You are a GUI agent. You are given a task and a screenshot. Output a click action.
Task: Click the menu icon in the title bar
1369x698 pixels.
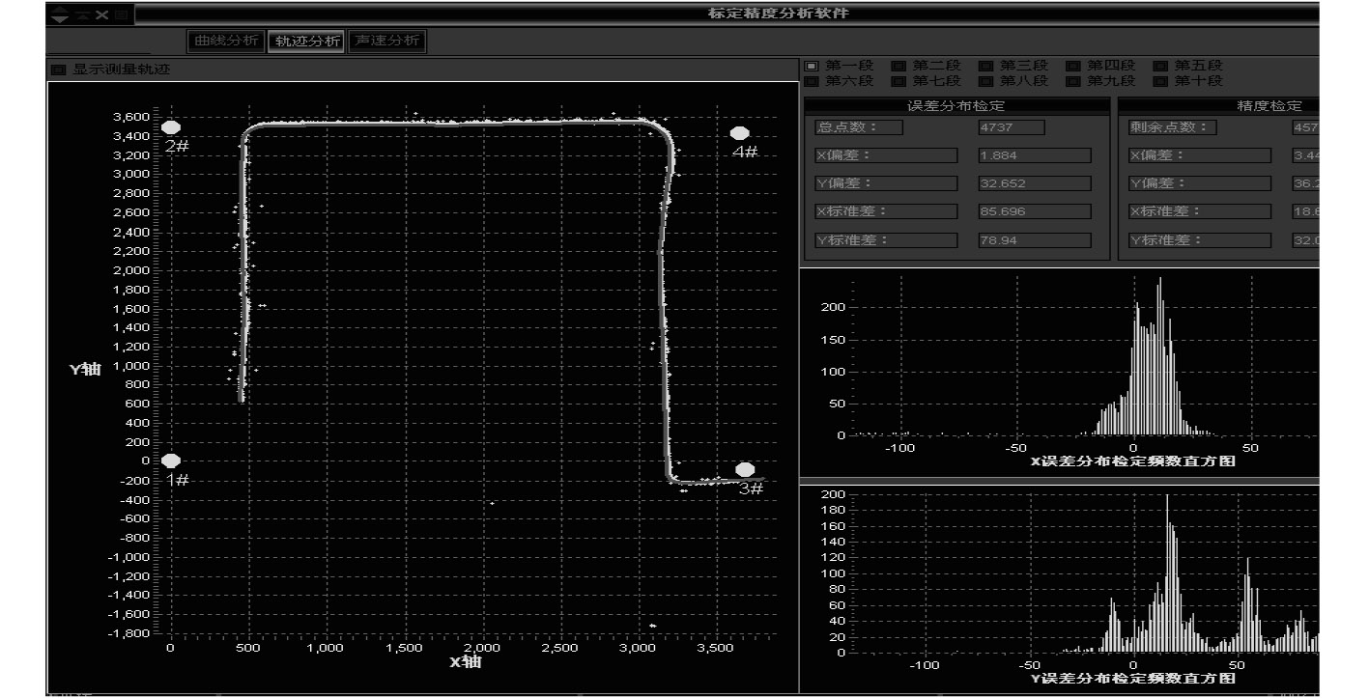pyautogui.click(x=121, y=14)
